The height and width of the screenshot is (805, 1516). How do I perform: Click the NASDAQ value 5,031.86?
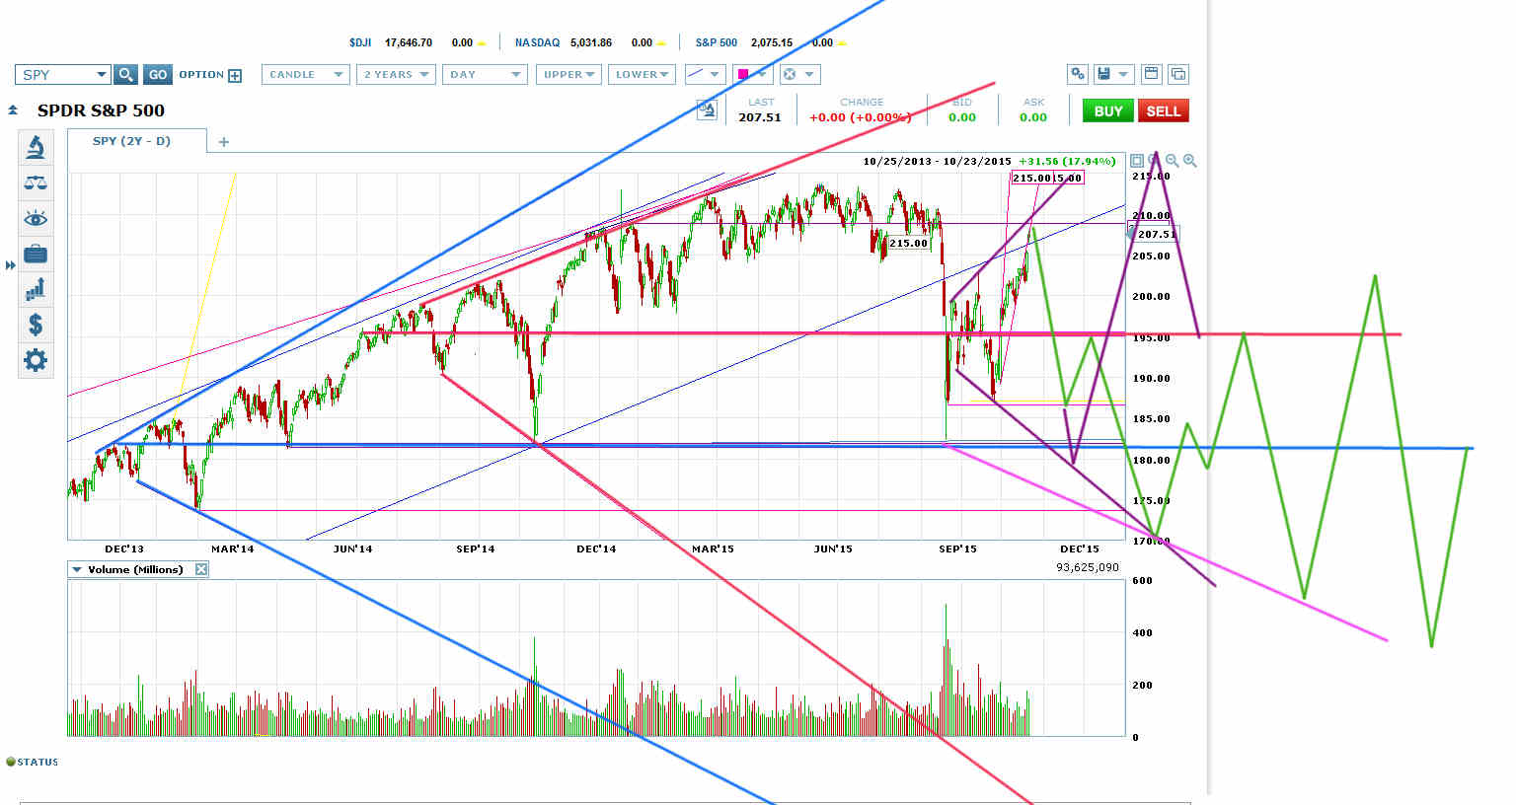591,42
